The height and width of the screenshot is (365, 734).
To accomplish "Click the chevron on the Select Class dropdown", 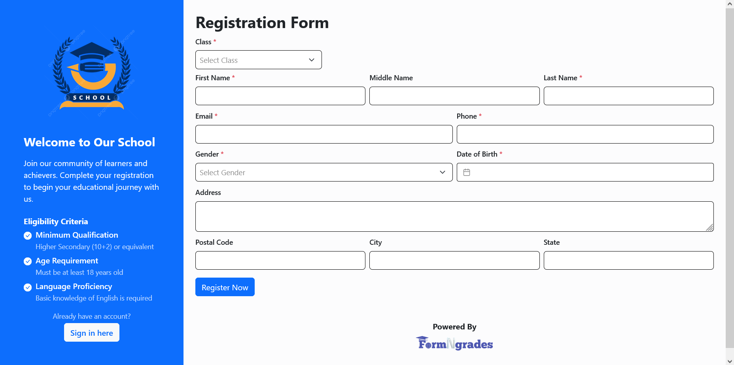I will pos(311,60).
